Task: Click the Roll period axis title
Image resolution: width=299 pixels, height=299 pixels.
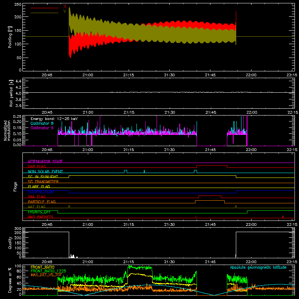Action: (11, 93)
